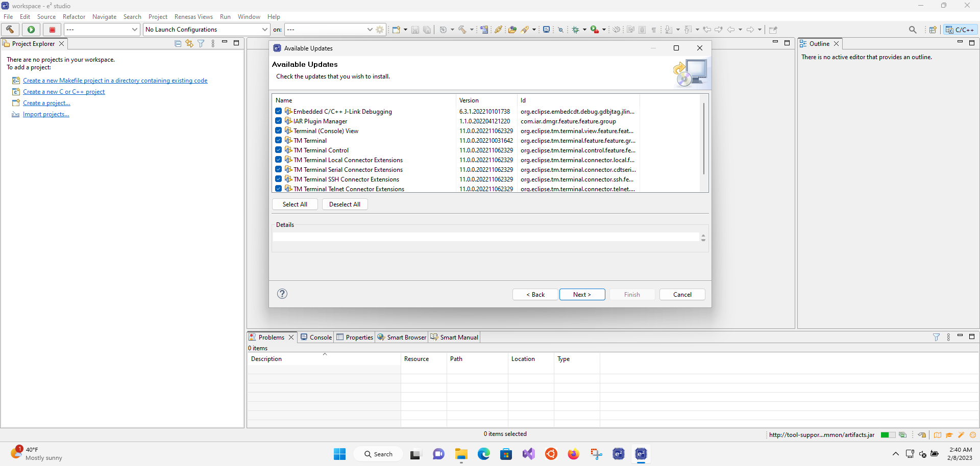Viewport: 980px width, 466px height.
Task: Click the taskbar Search box
Action: click(x=379, y=454)
